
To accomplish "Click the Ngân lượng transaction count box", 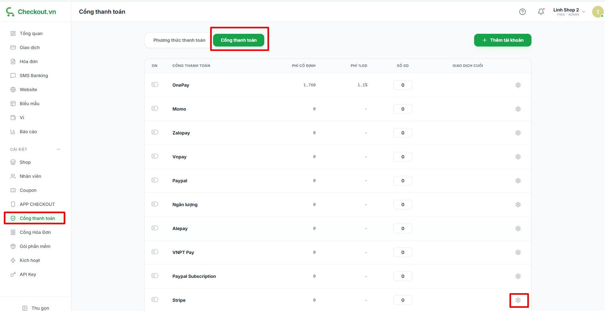I will click(x=402, y=205).
